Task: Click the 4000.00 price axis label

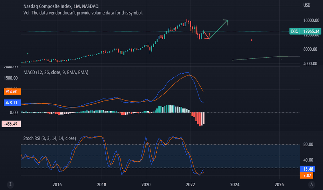Action: (x=310, y=64)
